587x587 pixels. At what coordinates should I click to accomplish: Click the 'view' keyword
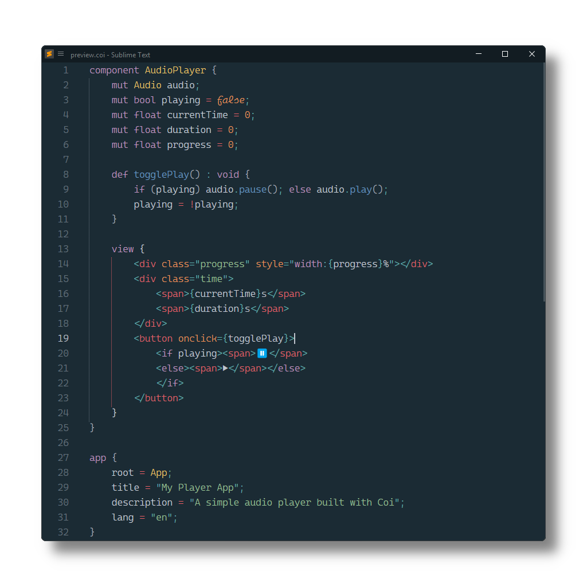pos(123,249)
